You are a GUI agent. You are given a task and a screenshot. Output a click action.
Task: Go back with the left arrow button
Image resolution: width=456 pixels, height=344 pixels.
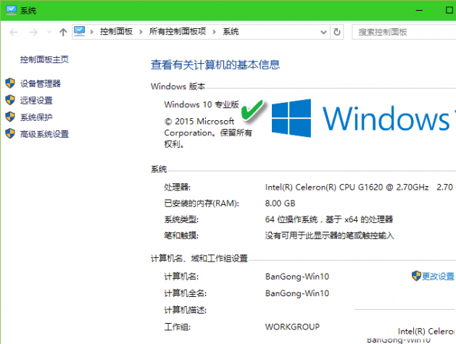click(x=13, y=32)
